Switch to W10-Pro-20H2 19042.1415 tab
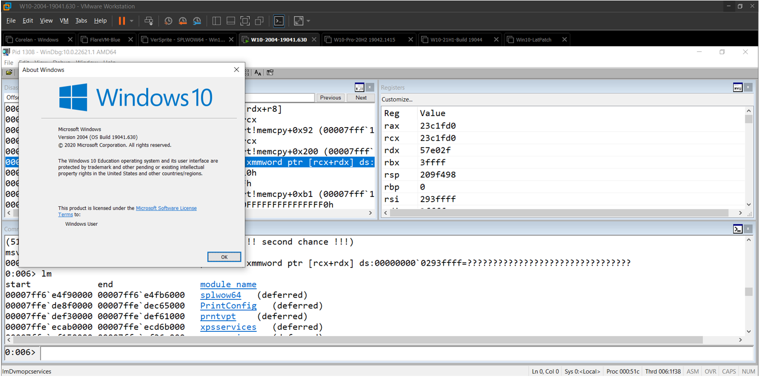Screen dimensions: 759x377 click(x=367, y=39)
